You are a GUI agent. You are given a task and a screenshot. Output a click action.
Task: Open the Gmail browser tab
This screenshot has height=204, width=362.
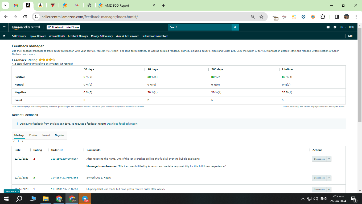pyautogui.click(x=16, y=5)
